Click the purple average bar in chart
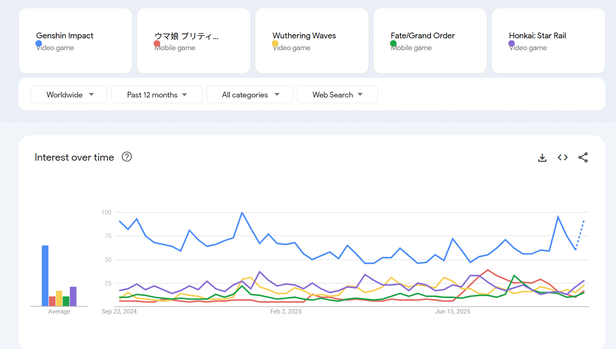 coord(73,296)
